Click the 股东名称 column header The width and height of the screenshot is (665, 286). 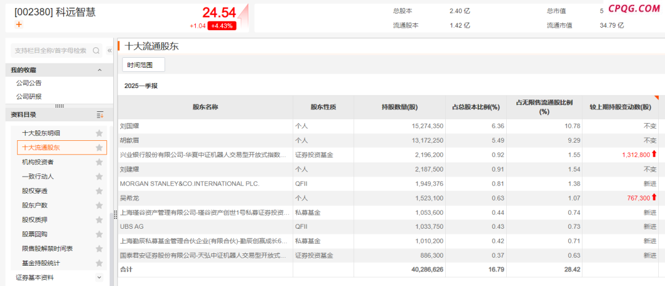point(205,107)
